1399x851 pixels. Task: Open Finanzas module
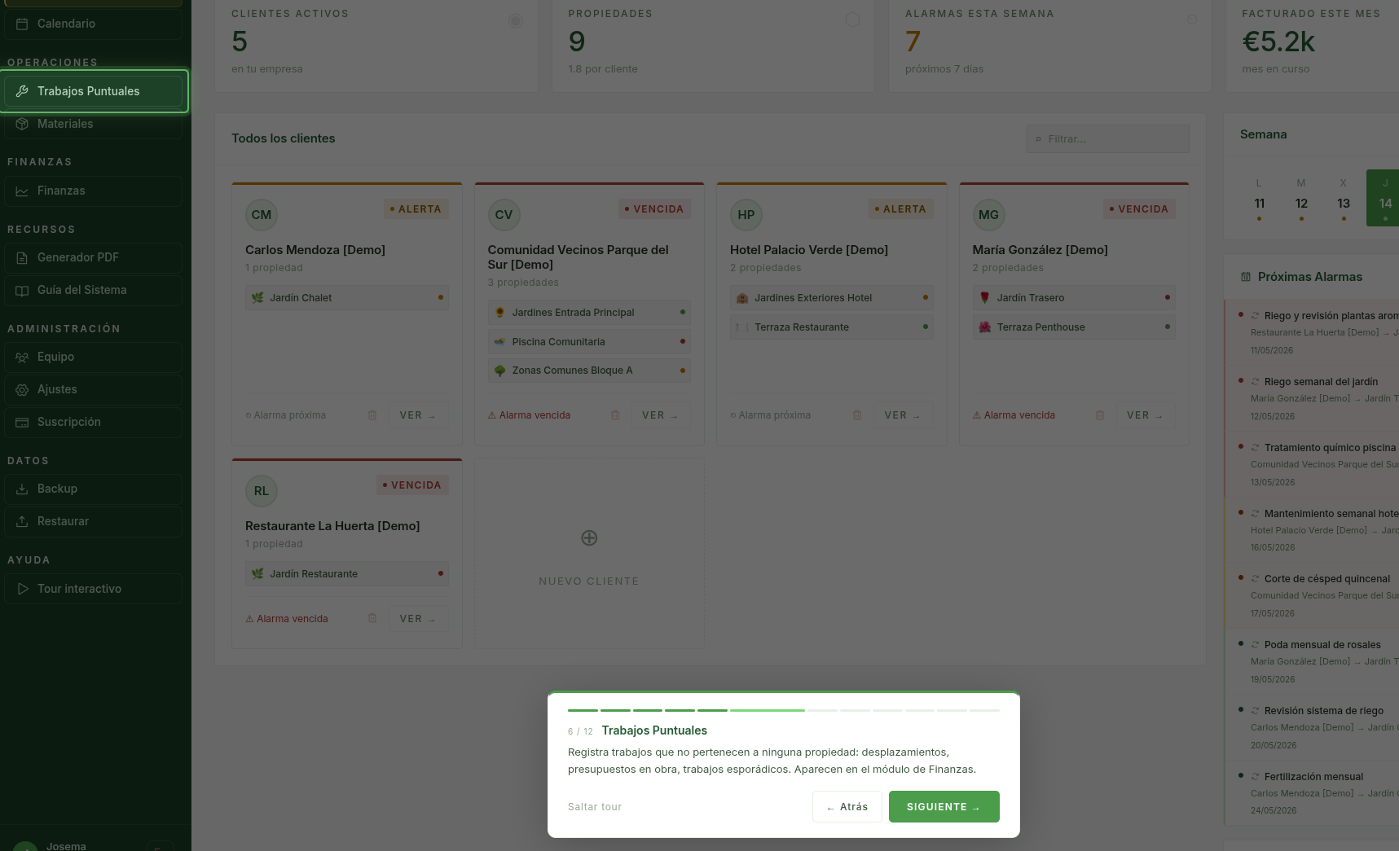(x=94, y=191)
